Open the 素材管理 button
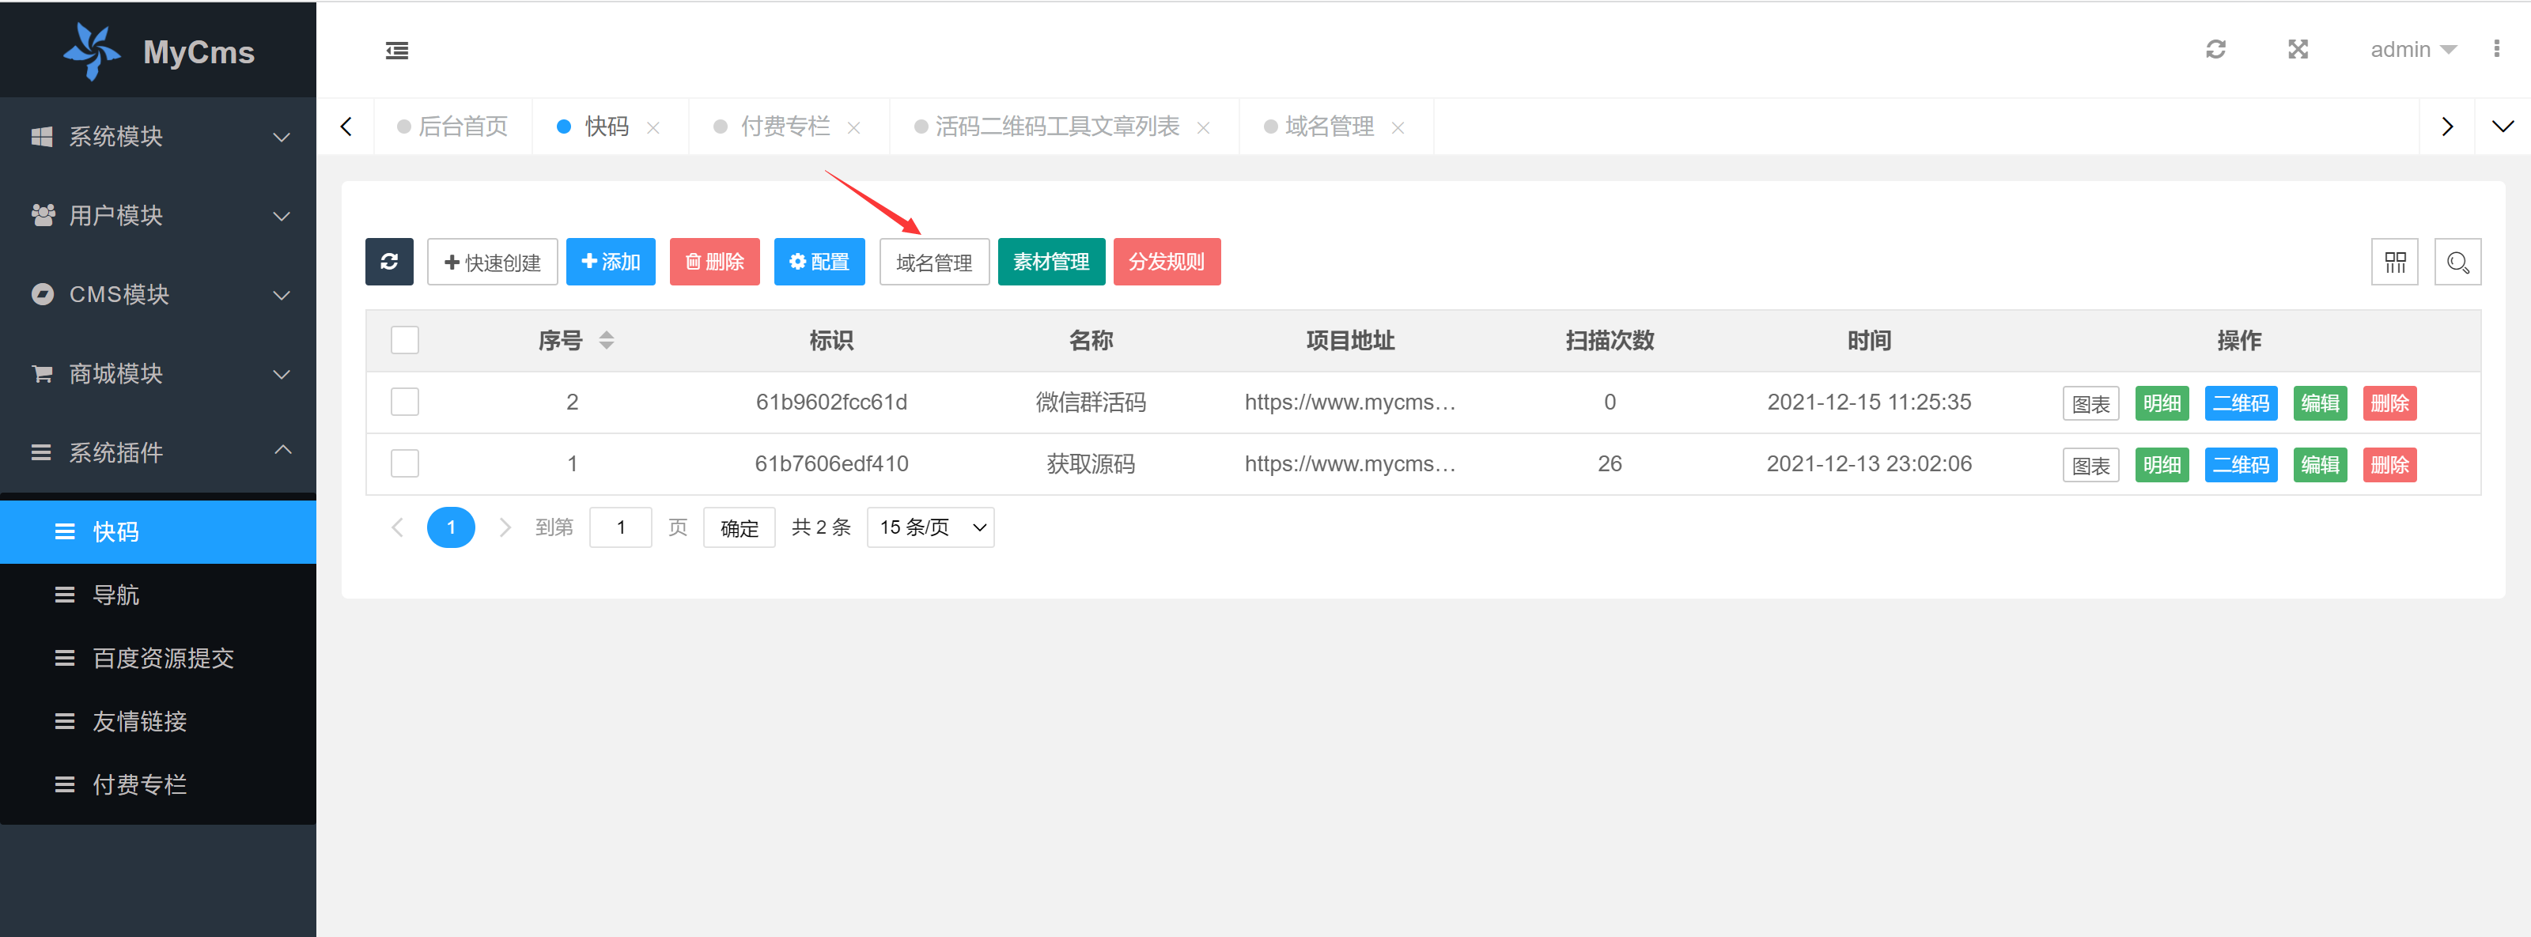Viewport: 2531px width, 937px height. (1051, 261)
